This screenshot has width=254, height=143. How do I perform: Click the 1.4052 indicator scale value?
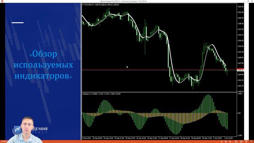240,94
